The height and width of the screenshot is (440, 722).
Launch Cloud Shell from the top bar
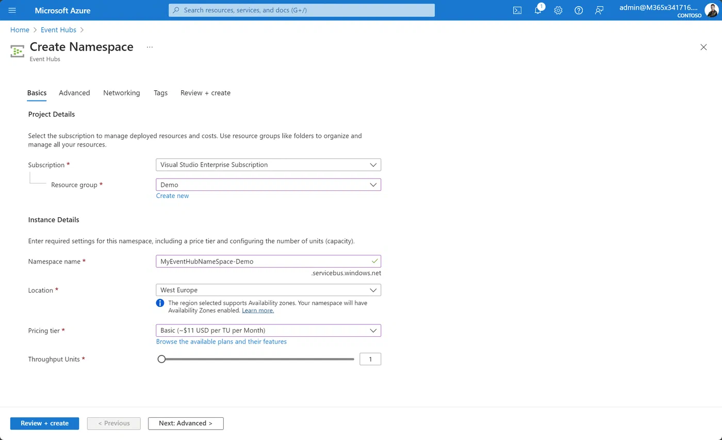(x=517, y=10)
